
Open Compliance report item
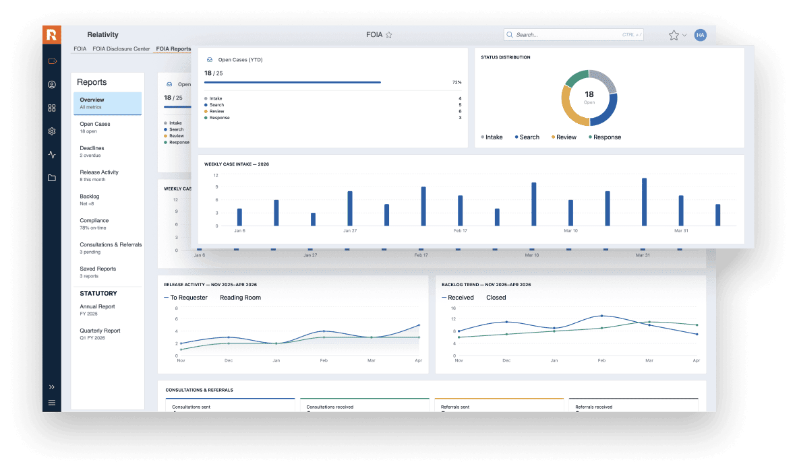click(108, 224)
